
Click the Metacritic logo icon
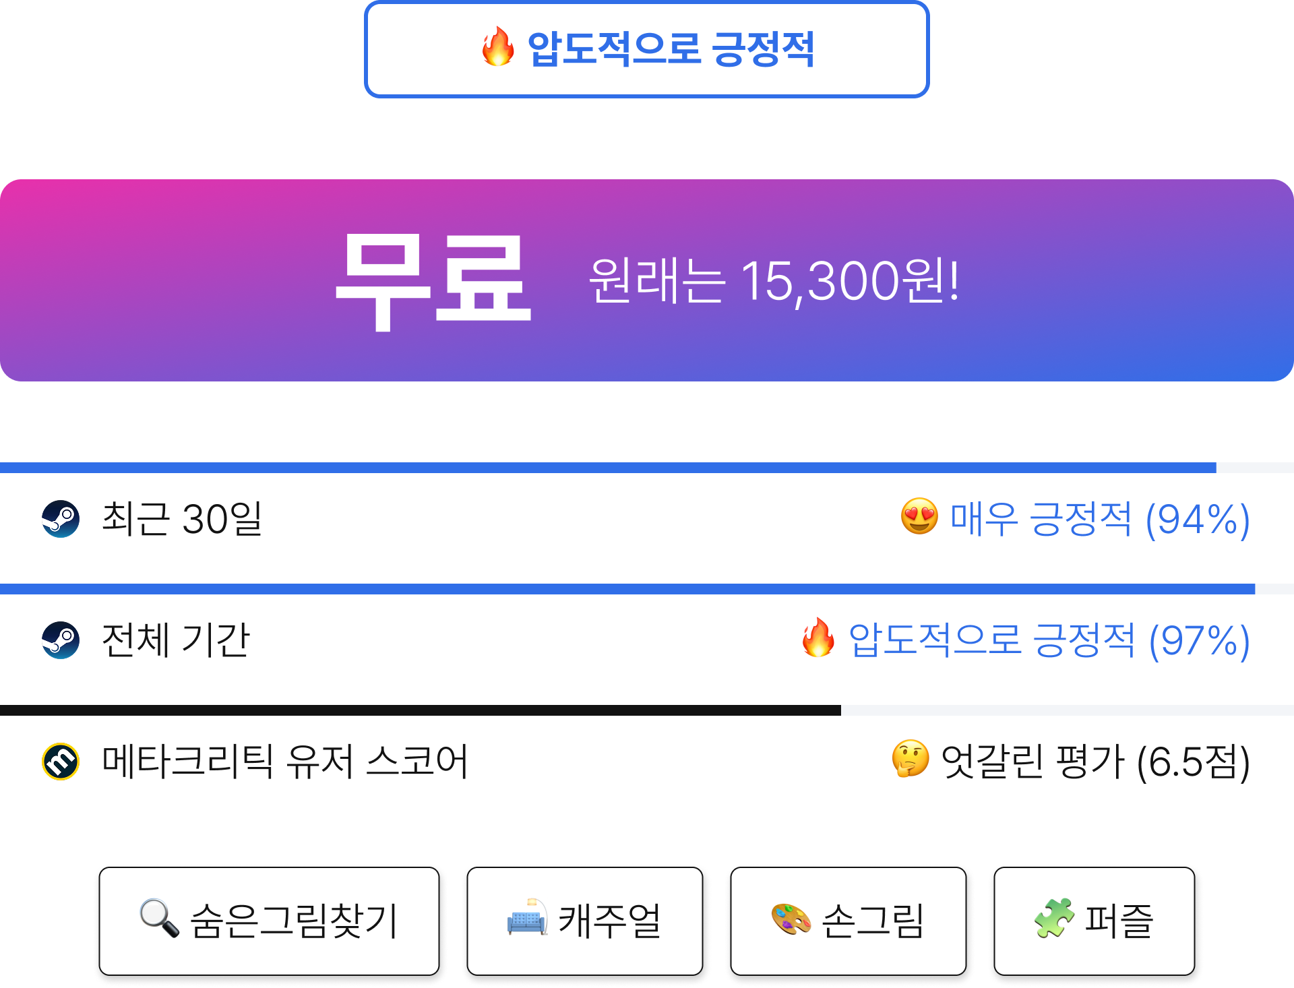pos(61,762)
